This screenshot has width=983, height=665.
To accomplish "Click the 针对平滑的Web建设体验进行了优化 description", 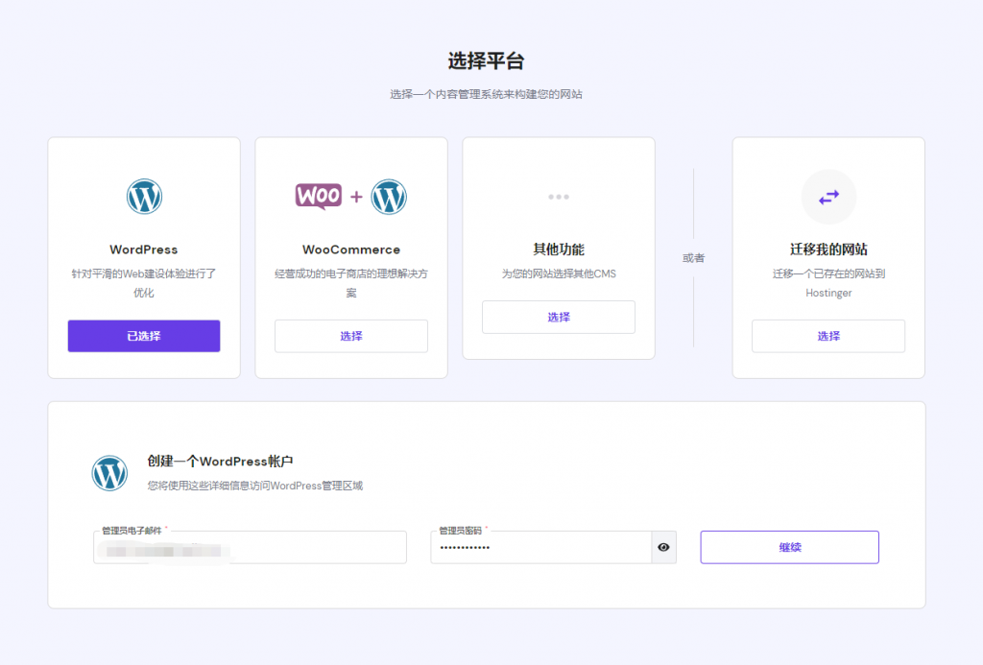I will point(144,283).
